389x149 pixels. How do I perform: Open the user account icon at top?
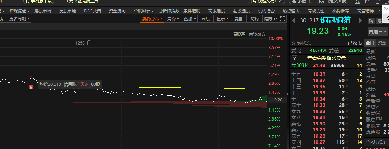[x=358, y=1]
